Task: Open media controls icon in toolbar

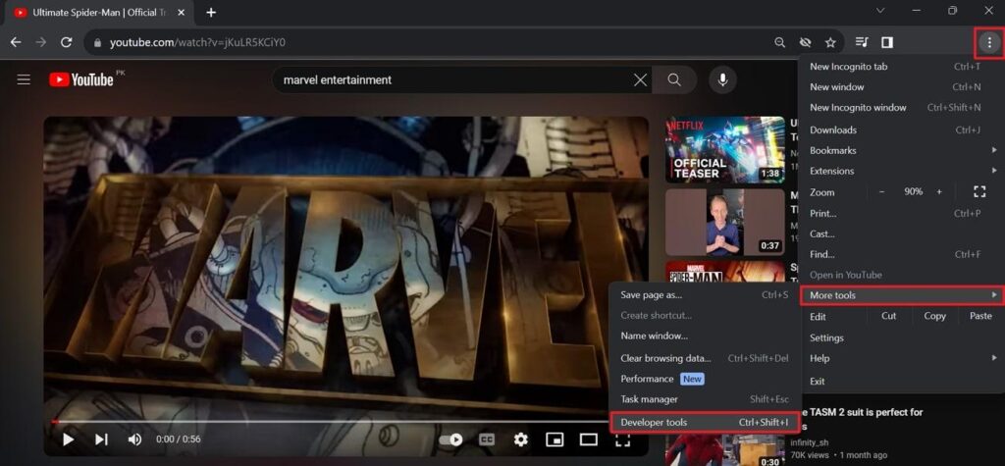Action: (862, 42)
